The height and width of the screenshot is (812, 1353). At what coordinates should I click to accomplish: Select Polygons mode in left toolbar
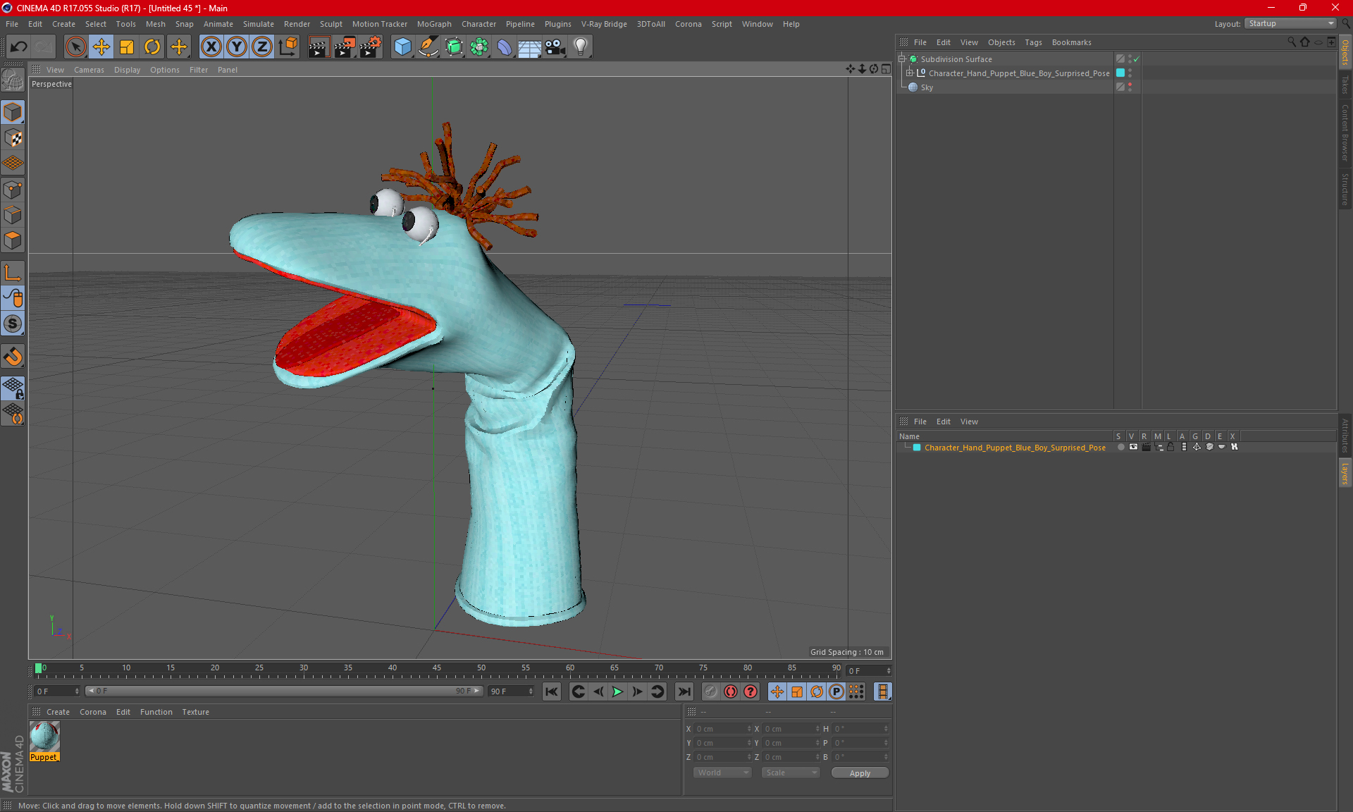coord(13,240)
